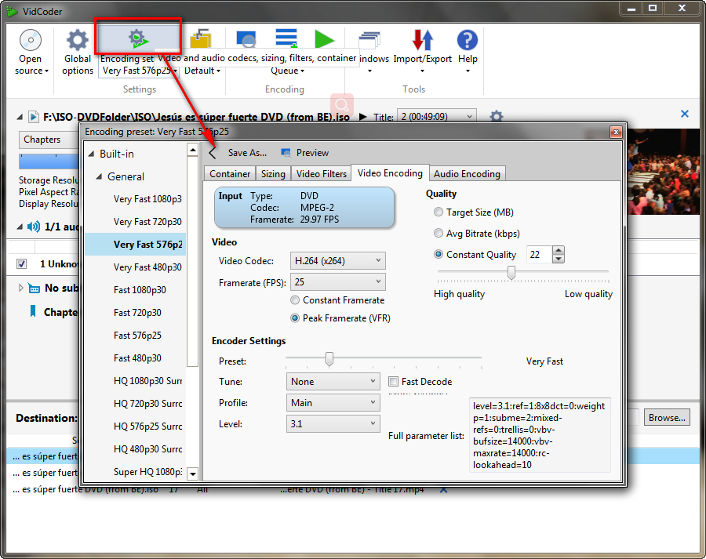This screenshot has height=559, width=706.
Task: Open Encoding settings toolbar icon
Action: pyautogui.click(x=138, y=39)
